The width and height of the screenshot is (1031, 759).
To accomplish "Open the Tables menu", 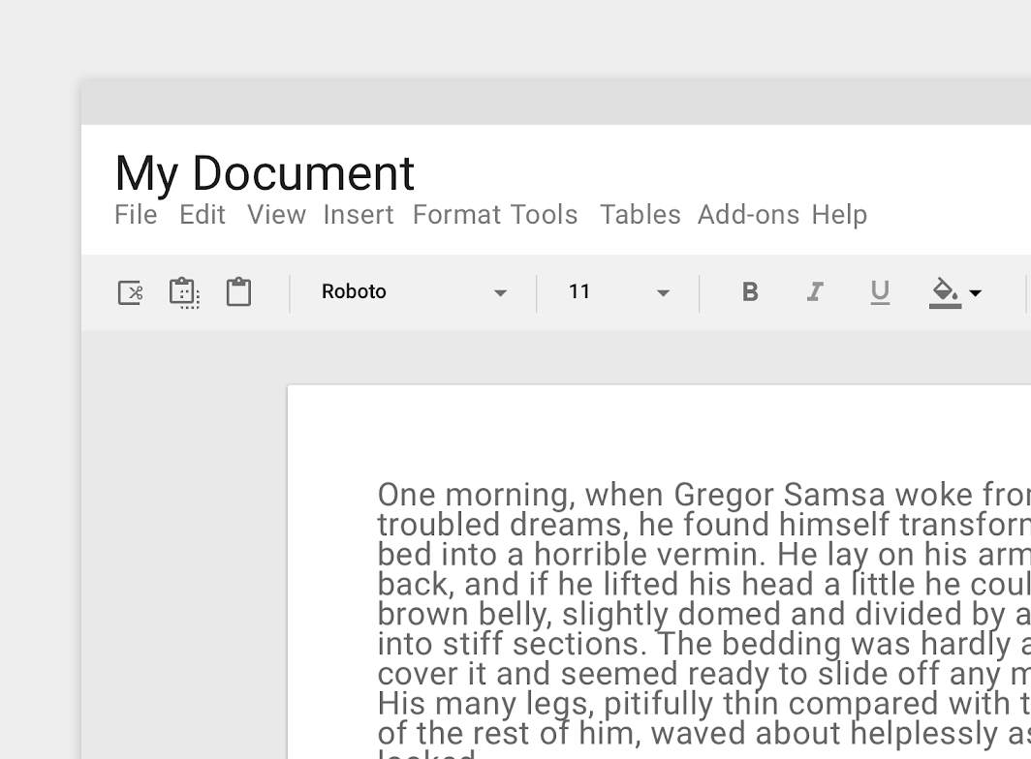I will [x=640, y=215].
